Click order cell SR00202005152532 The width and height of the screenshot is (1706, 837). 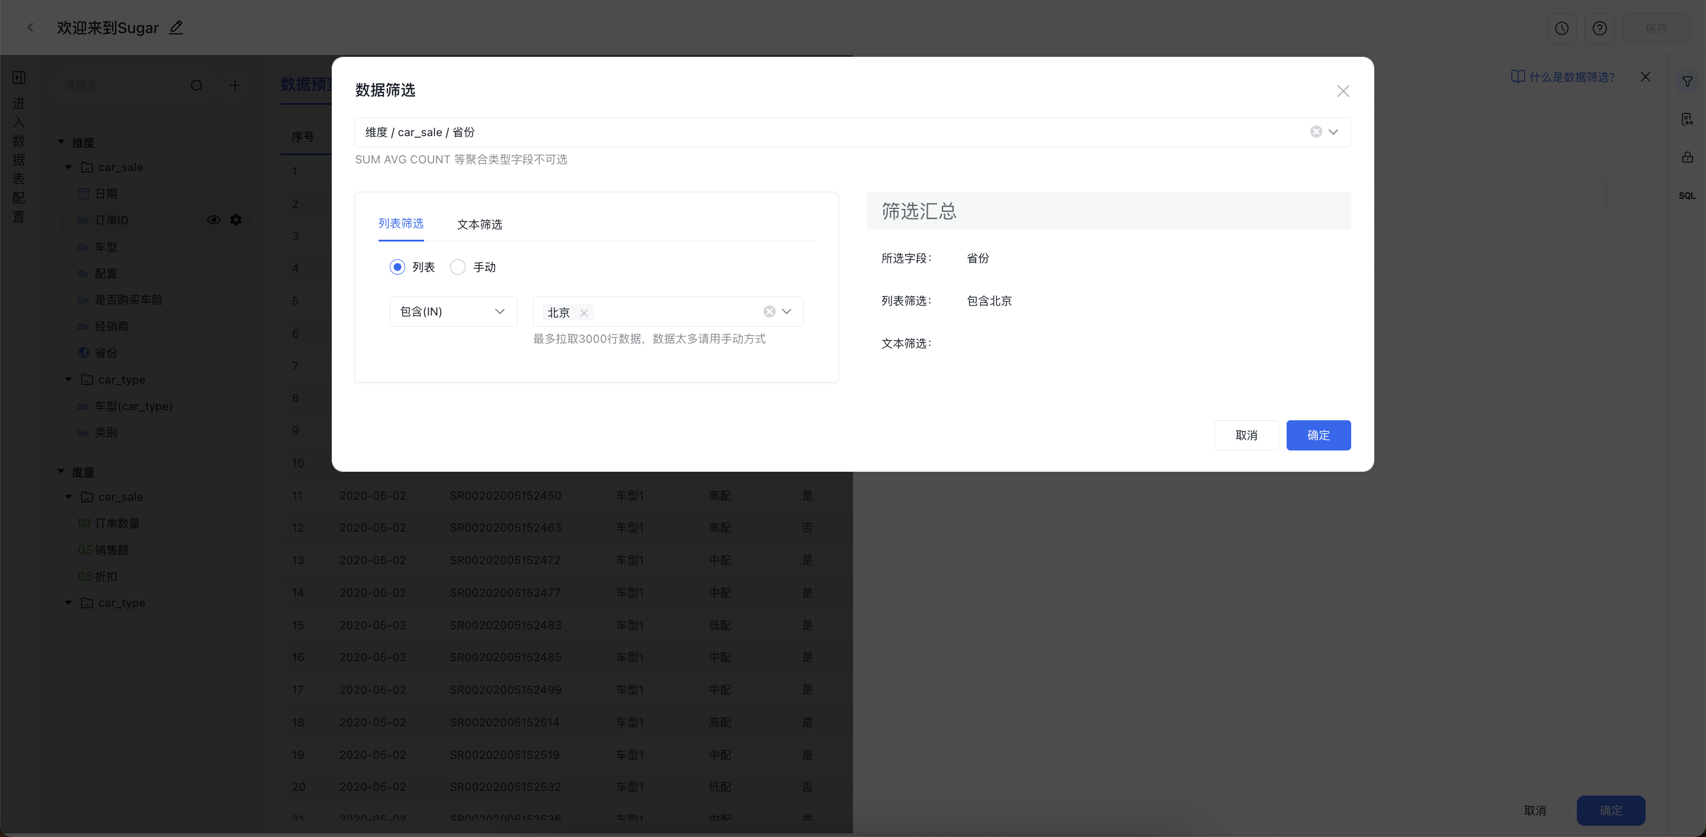(x=505, y=786)
